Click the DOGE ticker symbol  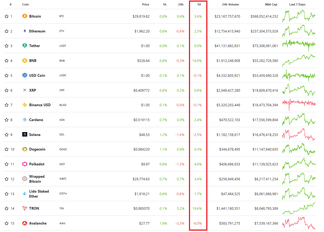(x=63, y=149)
